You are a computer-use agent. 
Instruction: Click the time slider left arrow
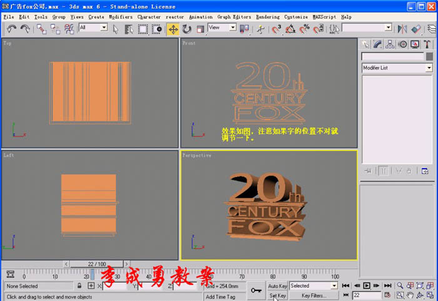point(66,264)
